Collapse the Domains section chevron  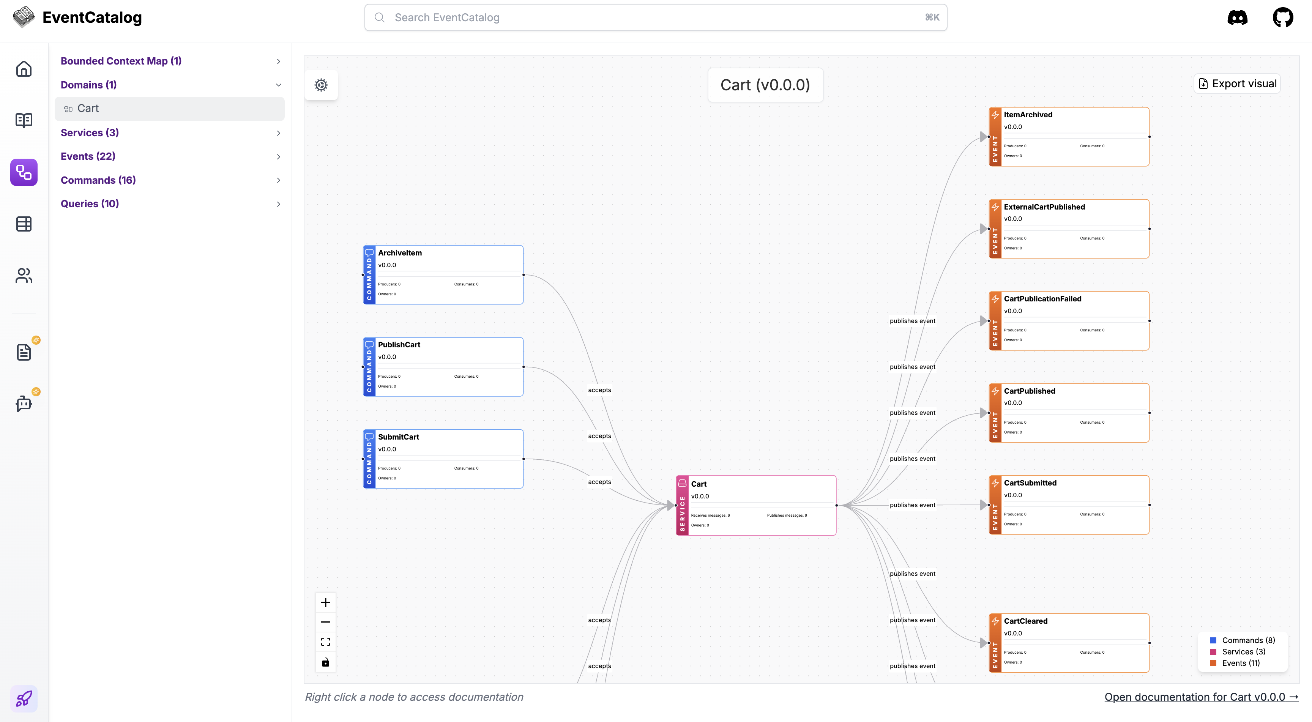pyautogui.click(x=279, y=85)
